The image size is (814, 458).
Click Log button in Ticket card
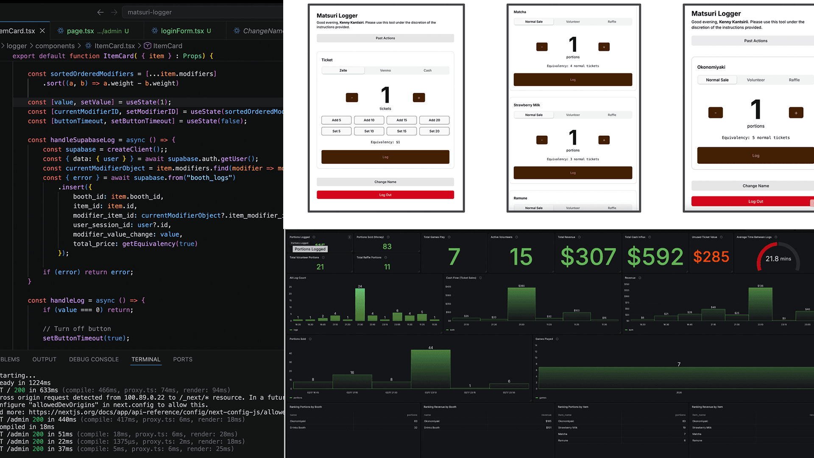(385, 157)
